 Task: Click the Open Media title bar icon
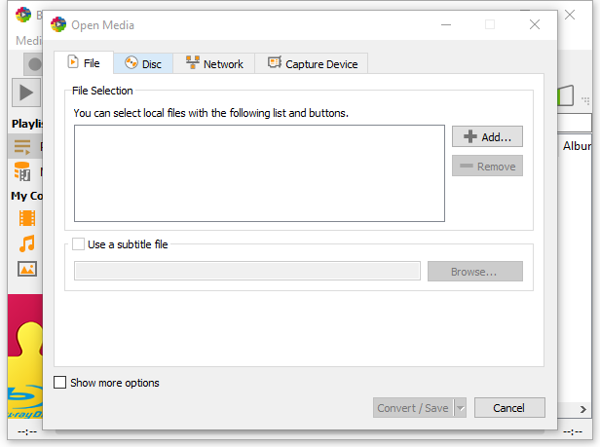58,24
